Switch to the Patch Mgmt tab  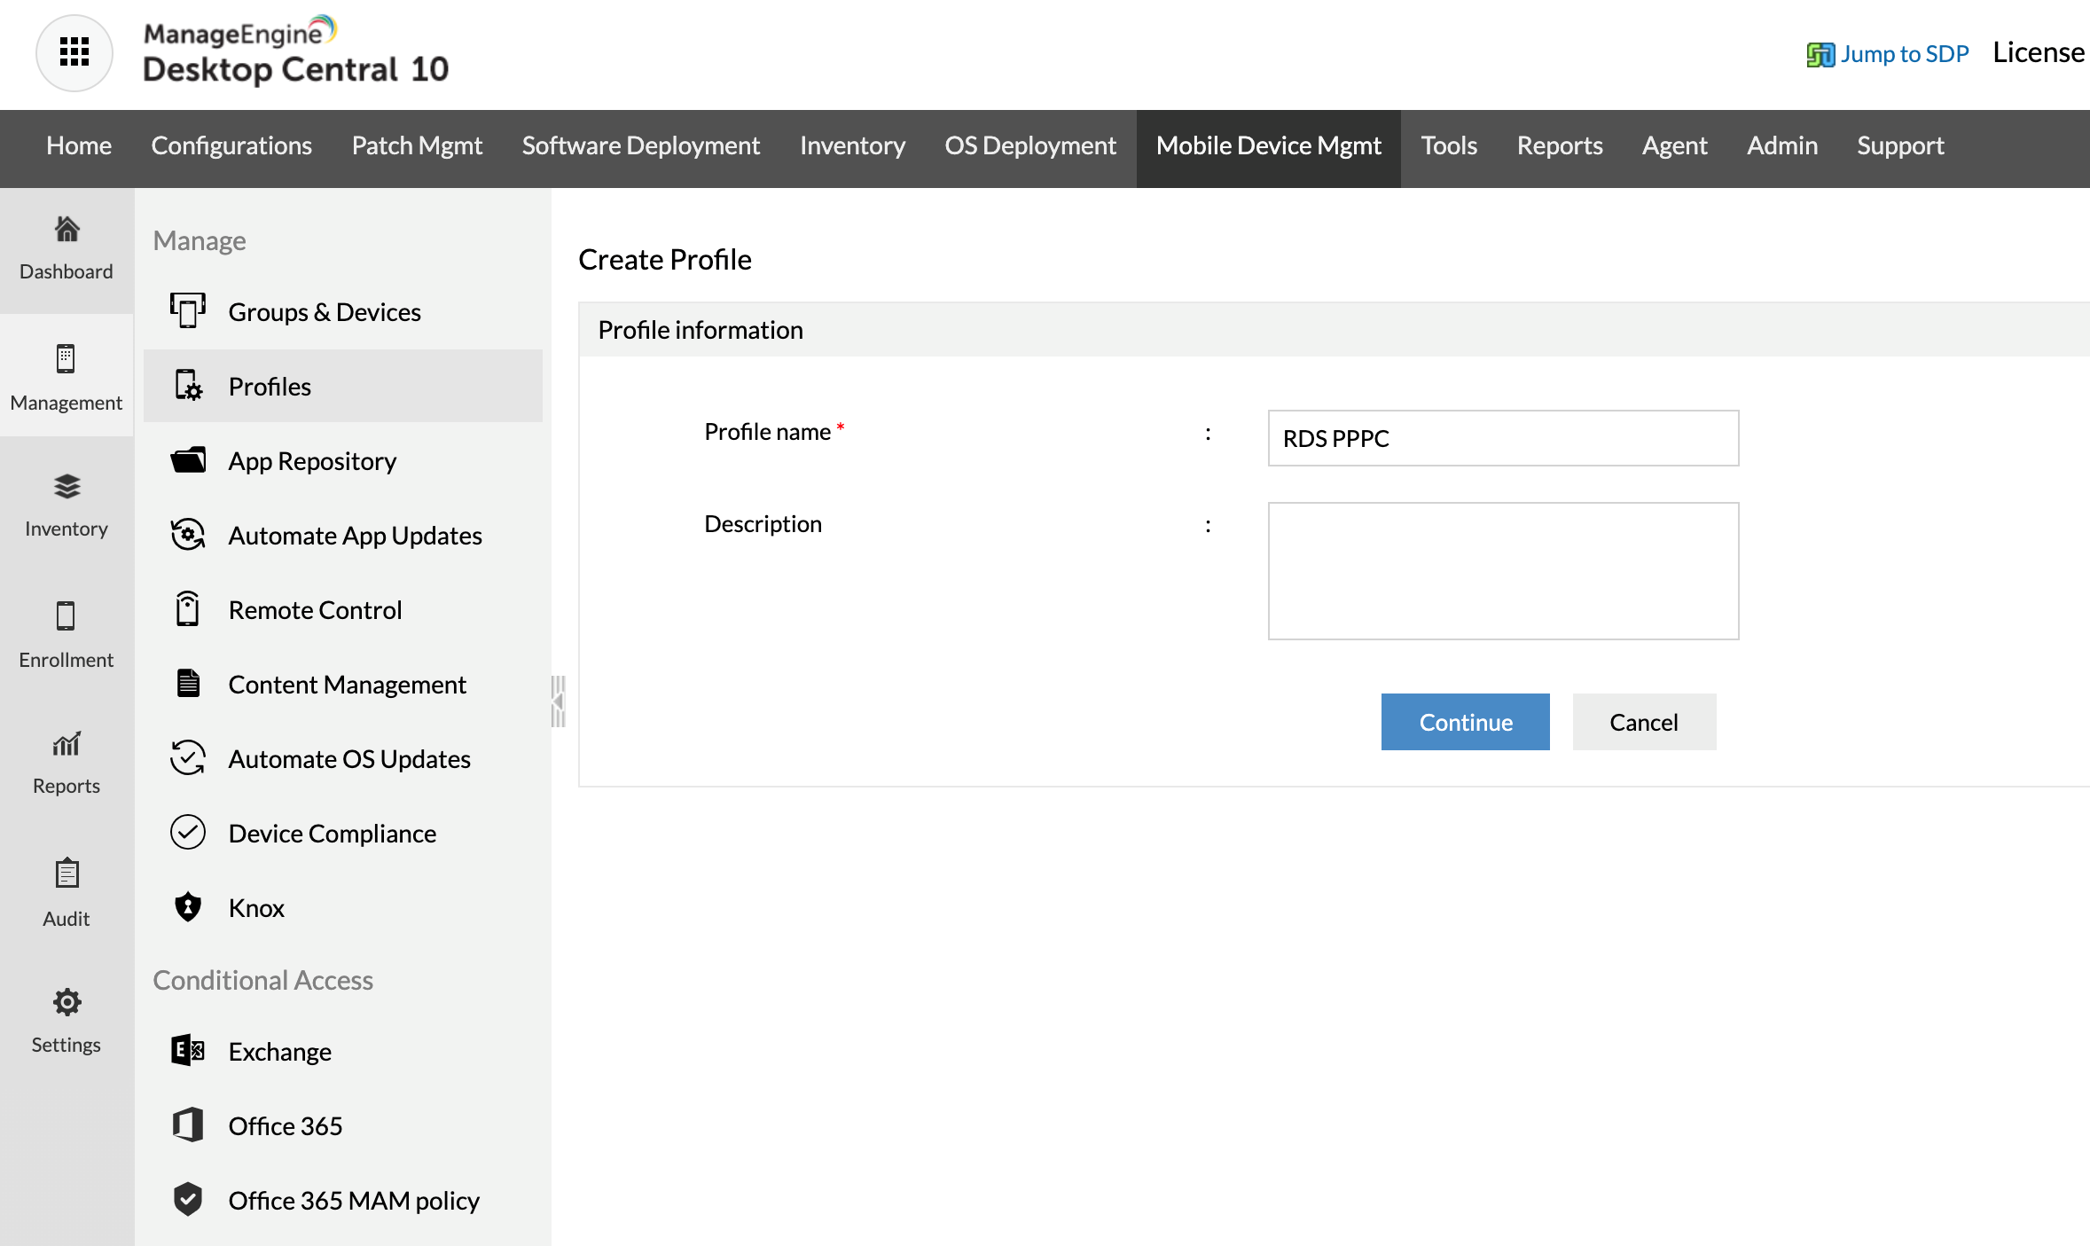pyautogui.click(x=417, y=146)
